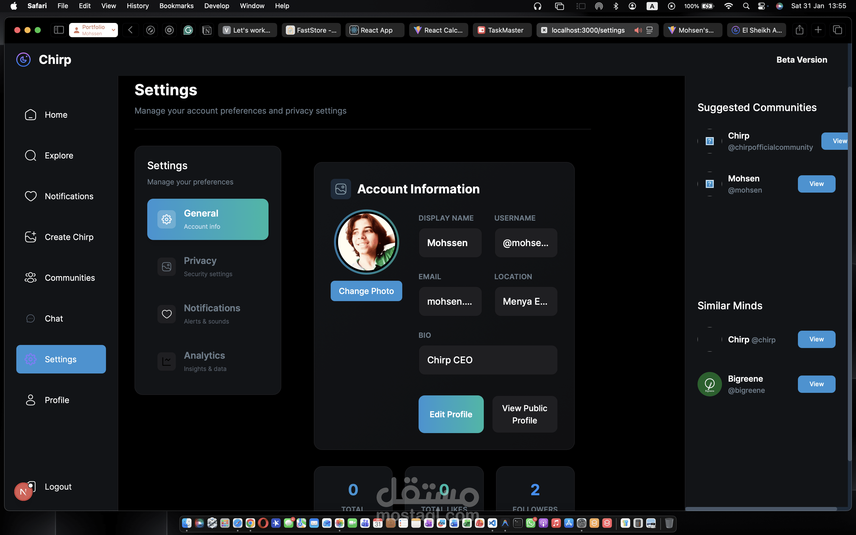This screenshot has width=856, height=535.
Task: Open Notifications alerts & sounds settings
Action: (208, 314)
